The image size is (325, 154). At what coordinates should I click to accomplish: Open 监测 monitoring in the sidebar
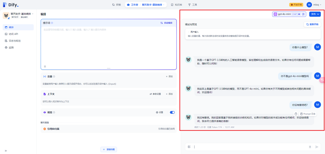[x=18, y=48]
